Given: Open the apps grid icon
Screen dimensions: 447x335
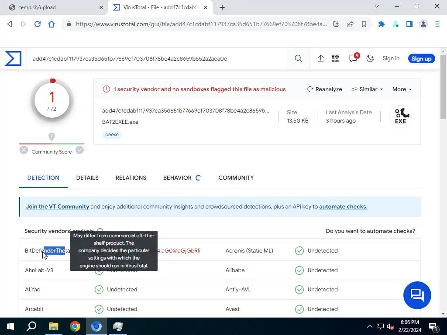Looking at the screenshot, I should coord(336,58).
